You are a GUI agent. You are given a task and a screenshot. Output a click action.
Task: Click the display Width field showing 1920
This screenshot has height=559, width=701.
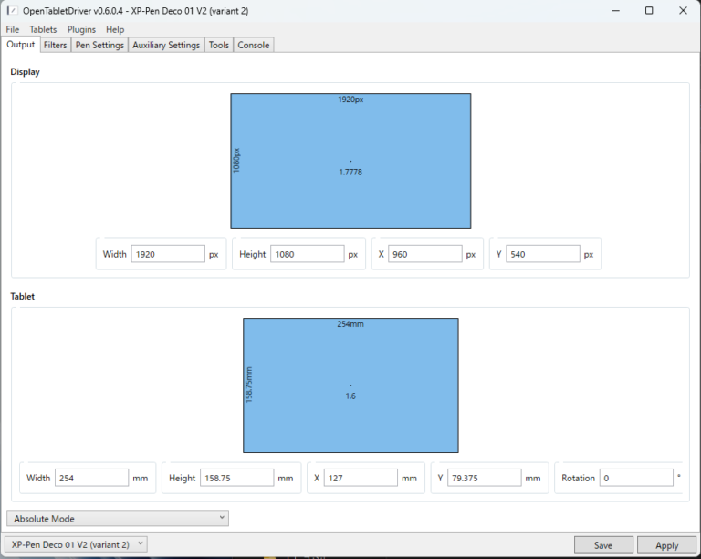(x=168, y=255)
